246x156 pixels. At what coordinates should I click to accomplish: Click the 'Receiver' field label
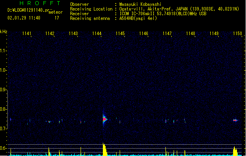pyautogui.click(x=79, y=14)
